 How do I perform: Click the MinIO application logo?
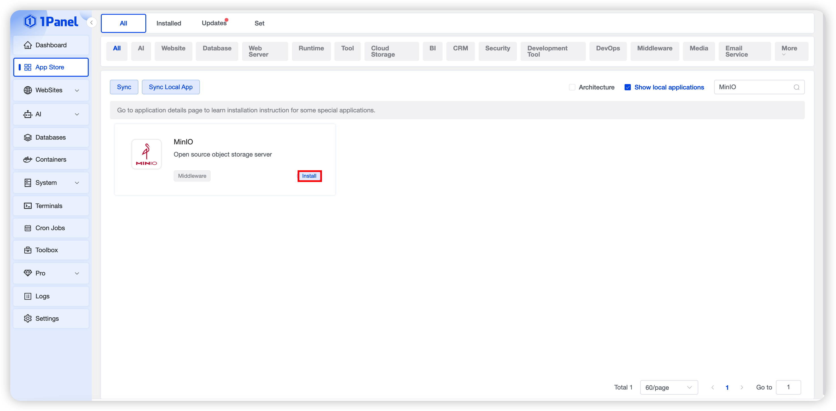point(146,154)
